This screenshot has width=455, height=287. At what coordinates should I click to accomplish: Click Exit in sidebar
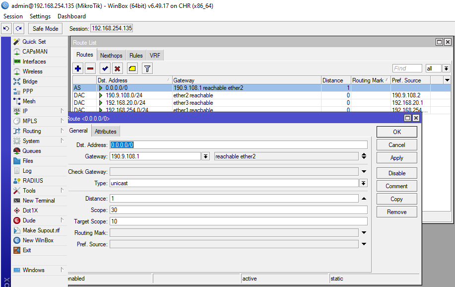(x=27, y=250)
